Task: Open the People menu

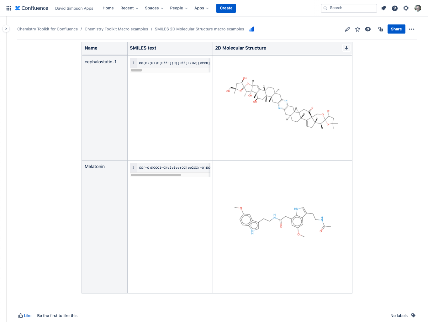Action: [x=179, y=8]
